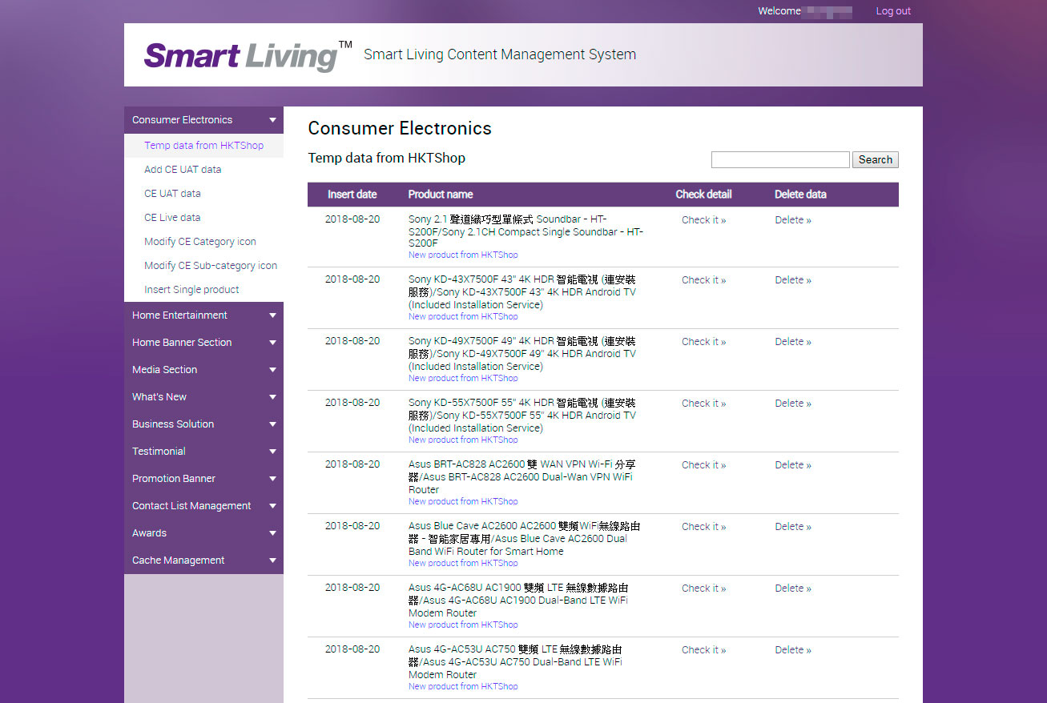Viewport: 1047px width, 703px height.
Task: Expand Home Entertainment arrow
Action: [x=272, y=315]
